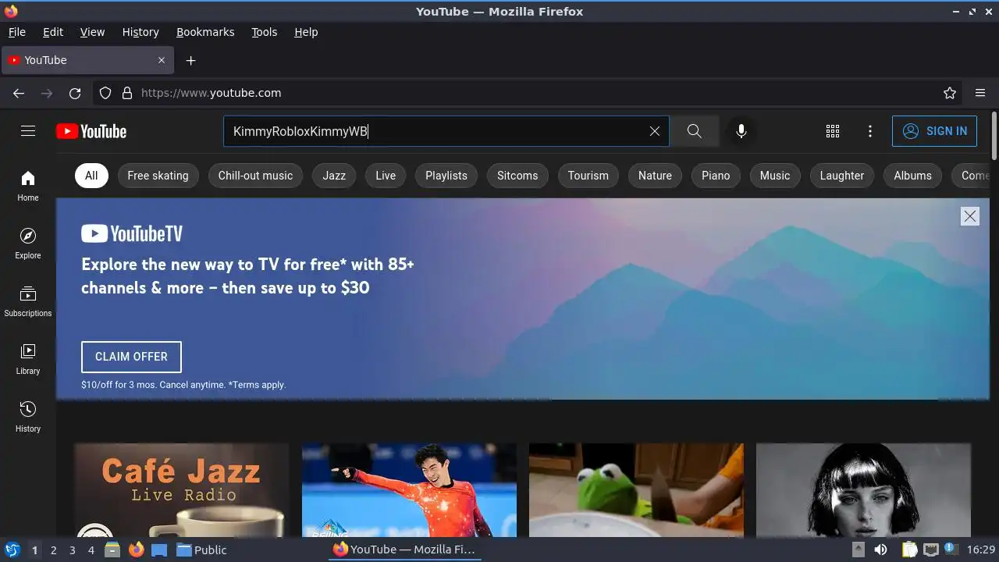The width and height of the screenshot is (999, 562).
Task: Select the Albums filter chip
Action: click(x=912, y=176)
